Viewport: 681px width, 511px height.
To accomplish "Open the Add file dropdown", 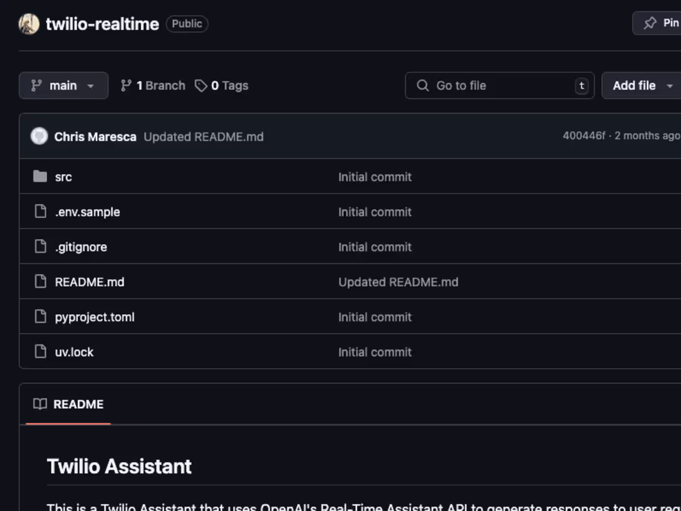I will [641, 85].
